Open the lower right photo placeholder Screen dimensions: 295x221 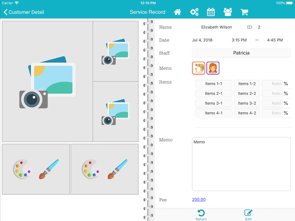coord(115,112)
